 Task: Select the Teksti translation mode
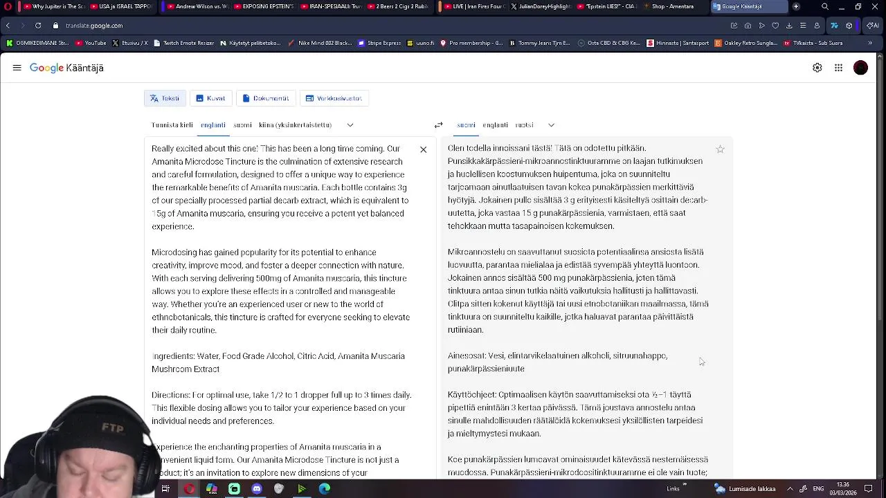pos(165,98)
